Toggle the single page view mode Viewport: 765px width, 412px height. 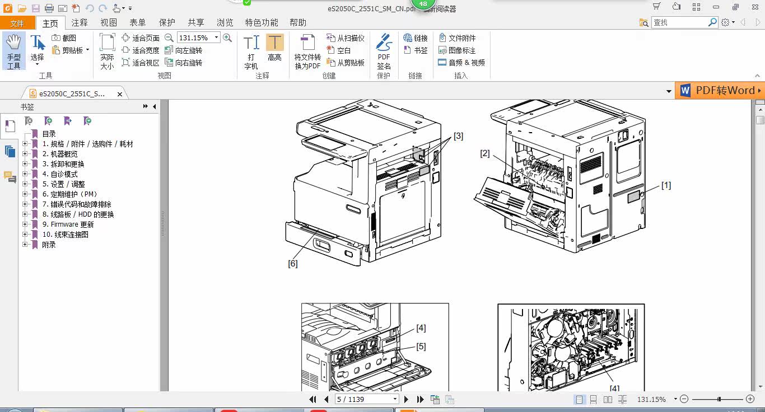579,400
